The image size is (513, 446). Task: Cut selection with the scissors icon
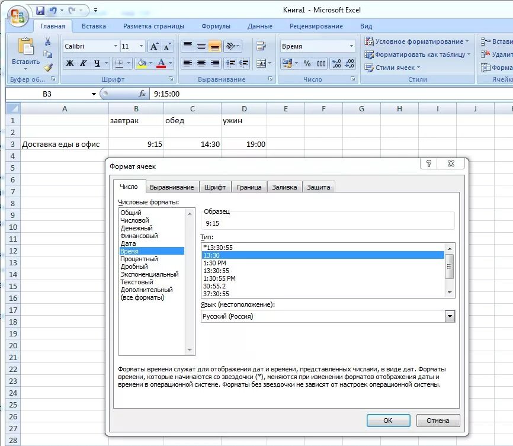click(48, 41)
